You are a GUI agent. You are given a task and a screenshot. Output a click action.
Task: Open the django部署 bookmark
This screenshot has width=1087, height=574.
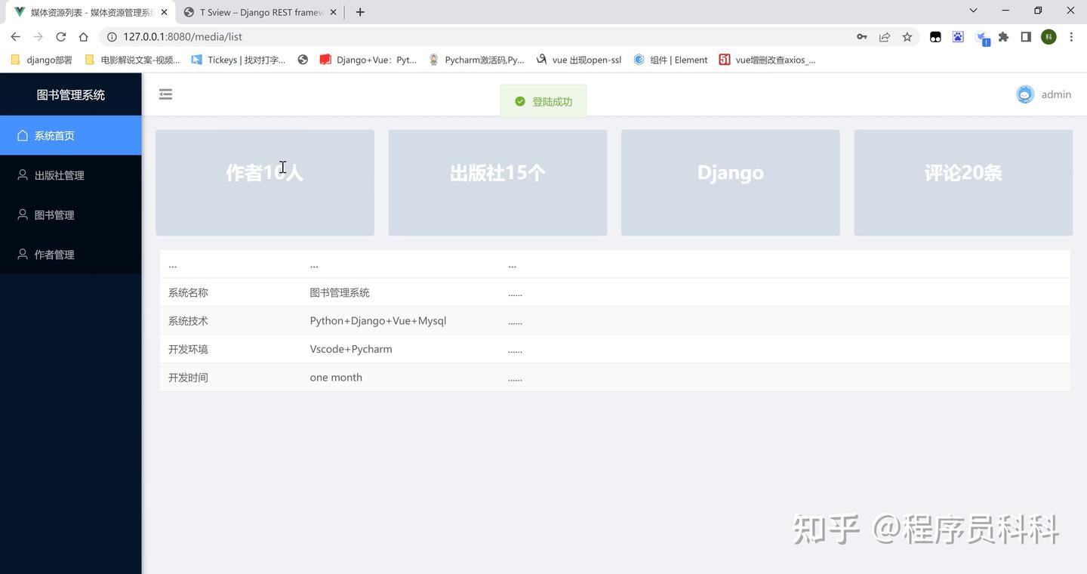point(41,60)
